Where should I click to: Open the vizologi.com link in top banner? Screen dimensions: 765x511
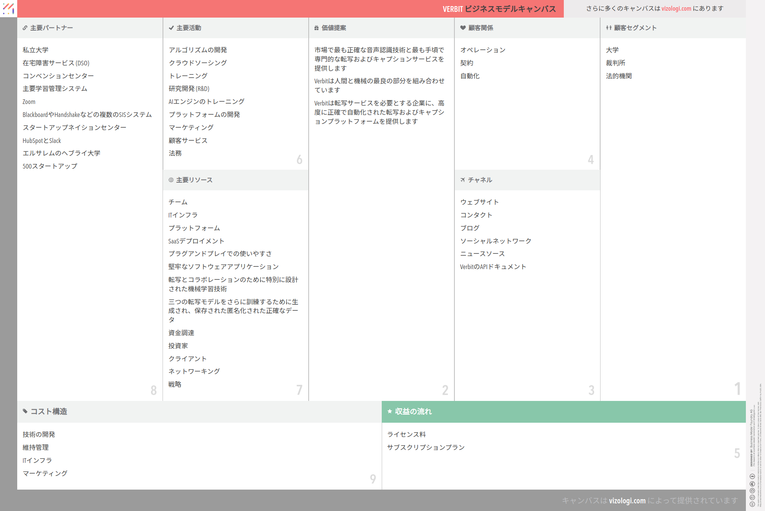pos(676,8)
